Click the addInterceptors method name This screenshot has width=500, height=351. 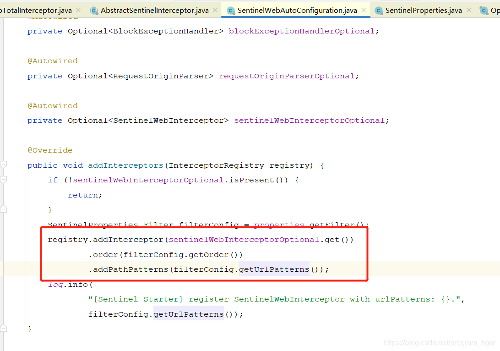tap(125, 165)
